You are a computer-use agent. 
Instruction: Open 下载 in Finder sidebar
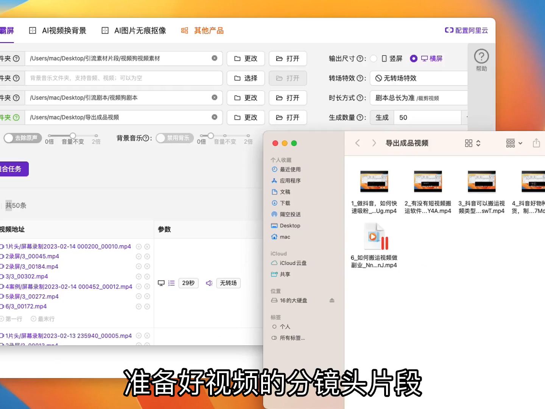point(281,203)
